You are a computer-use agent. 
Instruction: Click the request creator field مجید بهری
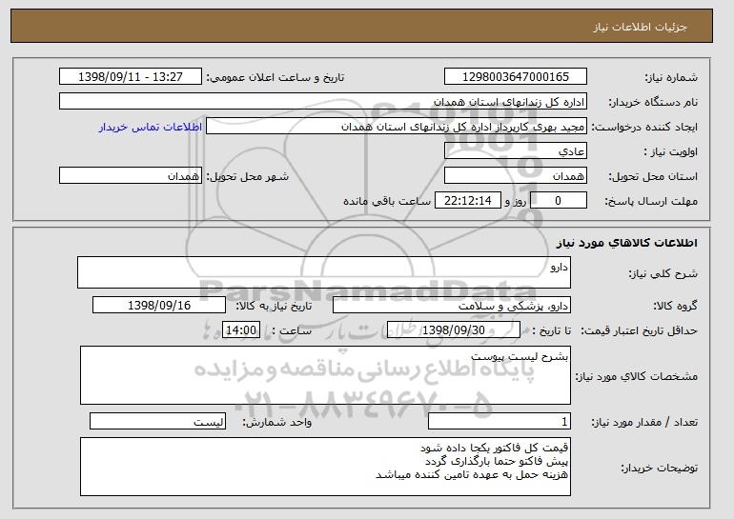pos(397,127)
